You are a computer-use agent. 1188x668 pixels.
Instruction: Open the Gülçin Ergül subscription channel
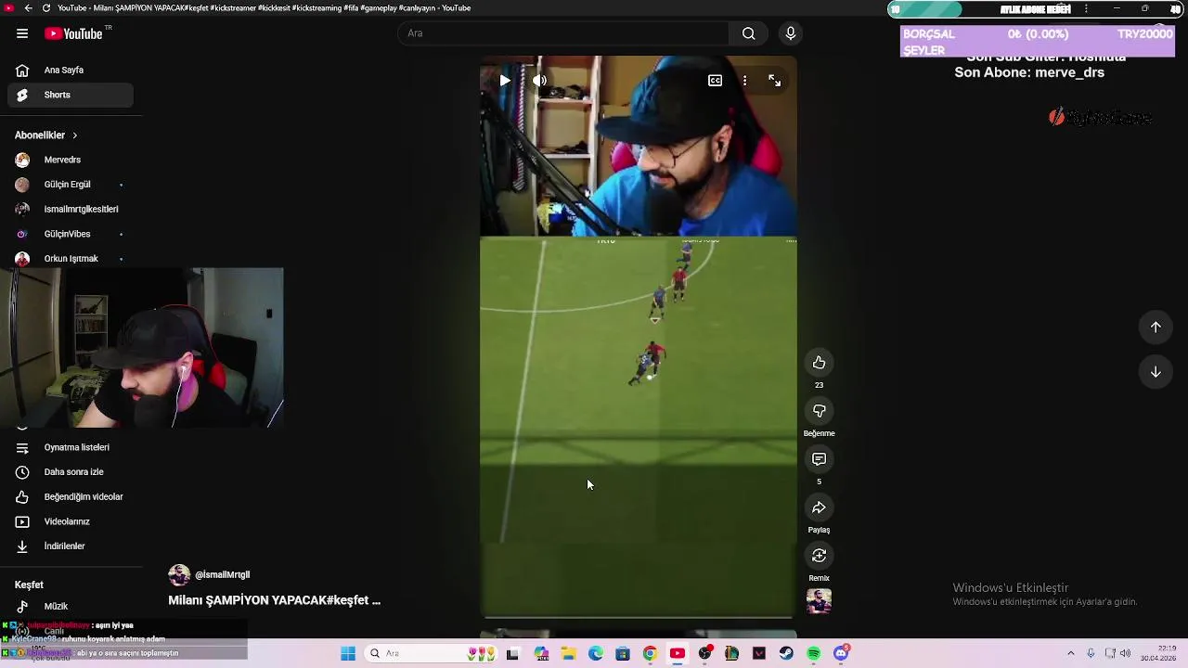tap(71, 185)
